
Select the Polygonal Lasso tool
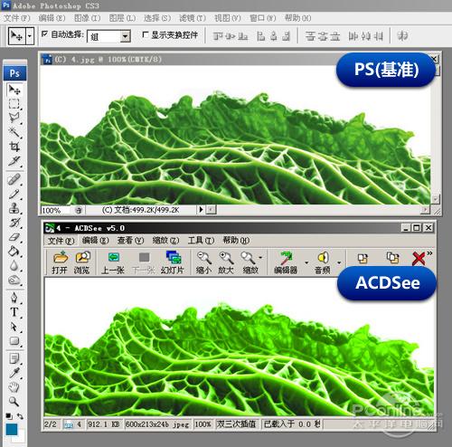14,118
